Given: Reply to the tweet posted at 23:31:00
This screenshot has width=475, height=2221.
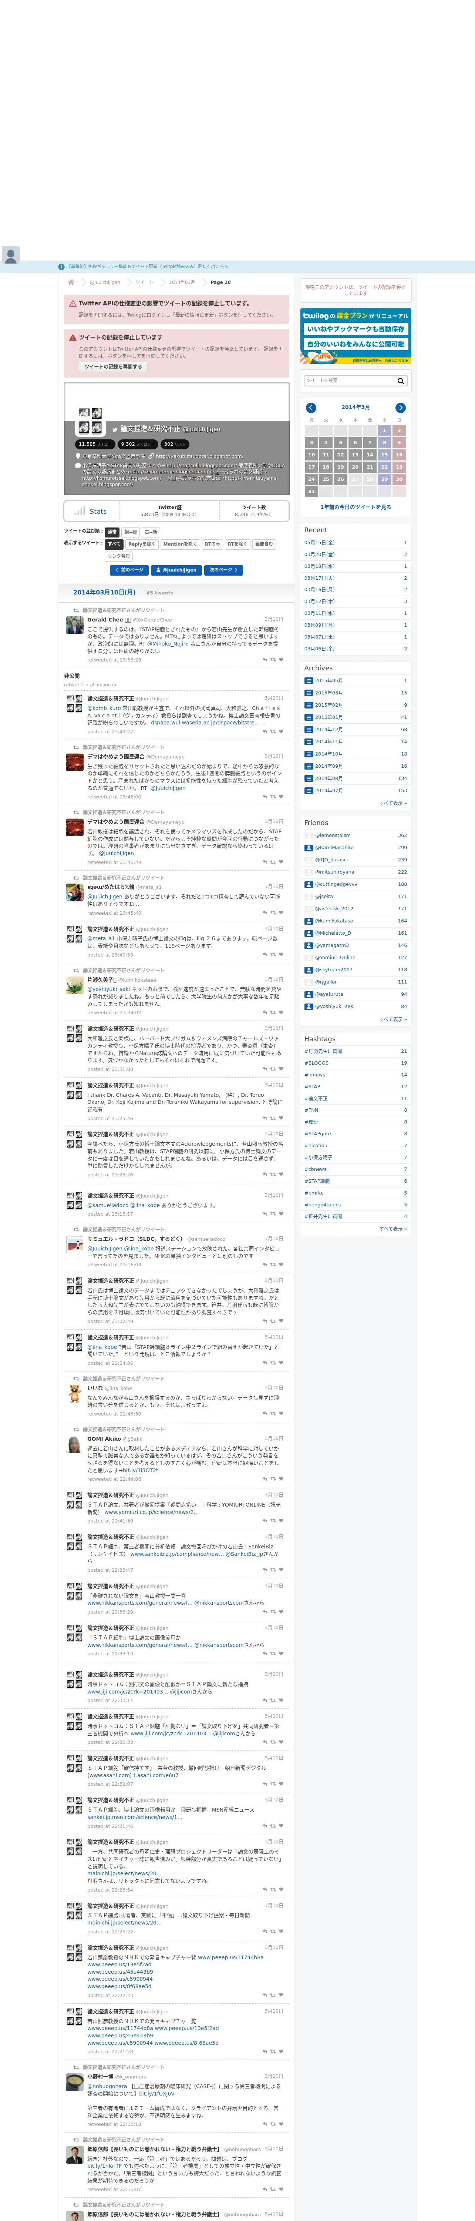Looking at the screenshot, I should click(265, 1069).
